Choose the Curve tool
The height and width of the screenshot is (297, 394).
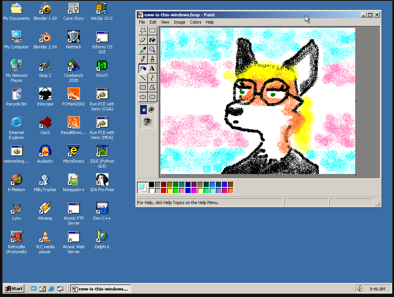[152, 78]
